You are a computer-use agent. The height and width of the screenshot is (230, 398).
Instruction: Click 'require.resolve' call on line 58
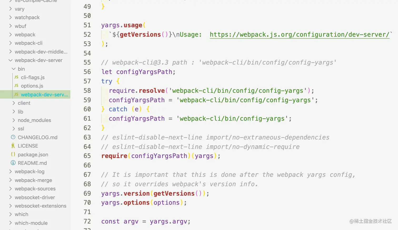[137, 91]
